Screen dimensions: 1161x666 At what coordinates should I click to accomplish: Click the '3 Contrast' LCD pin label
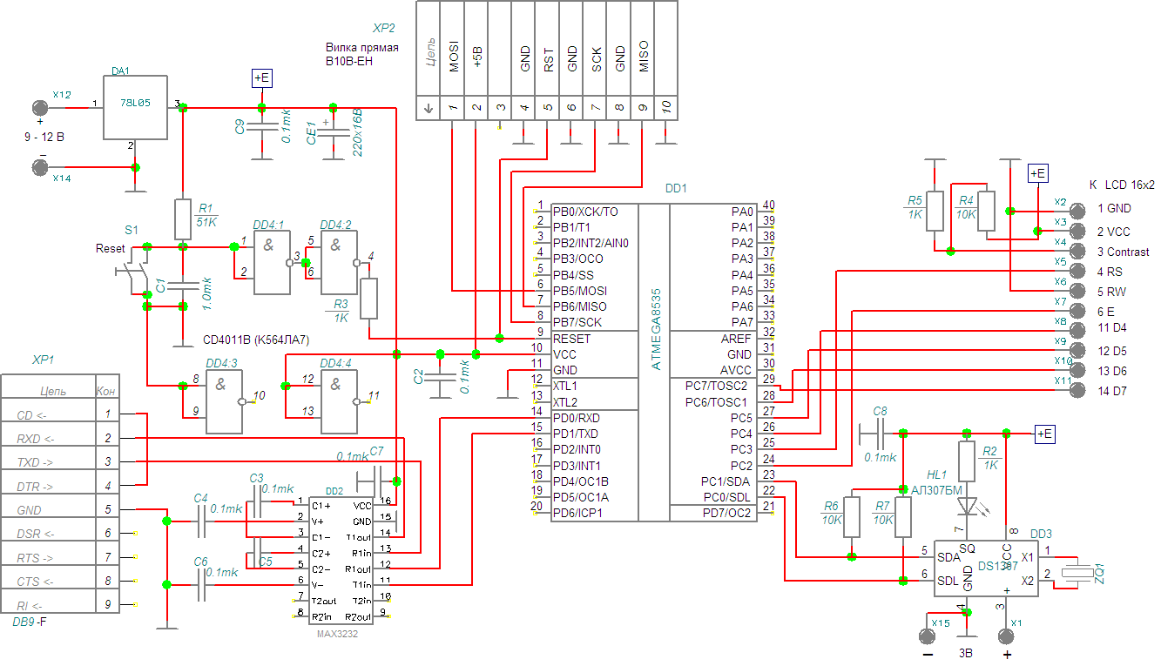[1124, 252]
